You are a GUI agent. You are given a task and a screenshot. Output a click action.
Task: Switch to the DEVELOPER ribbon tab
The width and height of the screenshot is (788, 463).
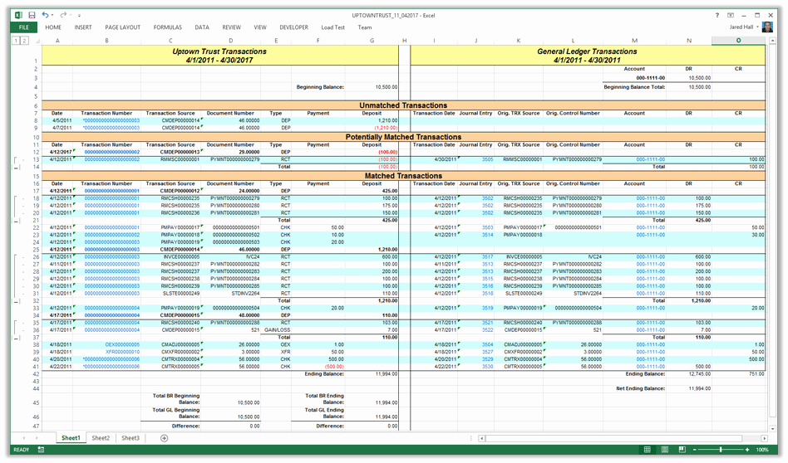click(294, 27)
